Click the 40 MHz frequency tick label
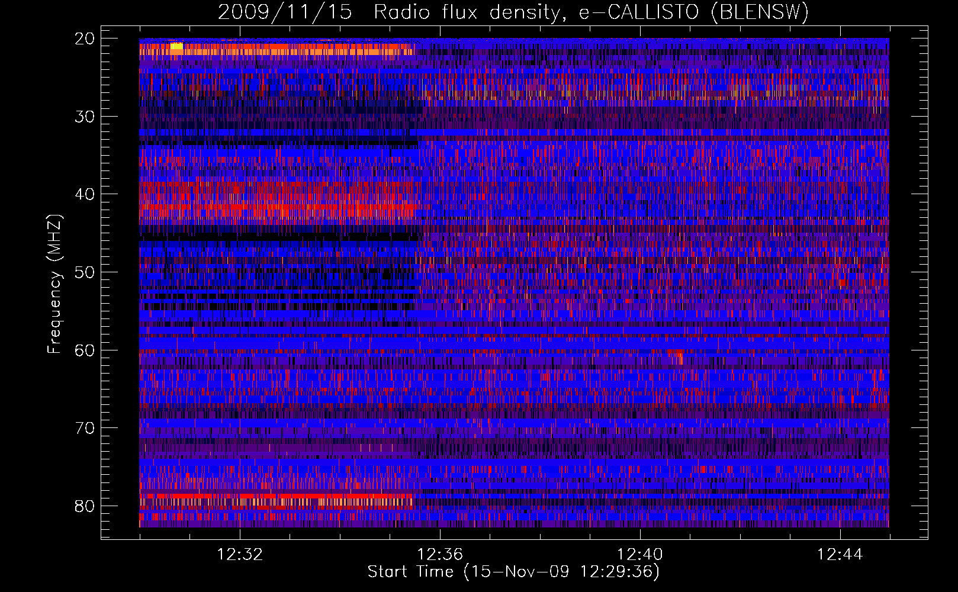This screenshot has width=958, height=592. [x=85, y=195]
